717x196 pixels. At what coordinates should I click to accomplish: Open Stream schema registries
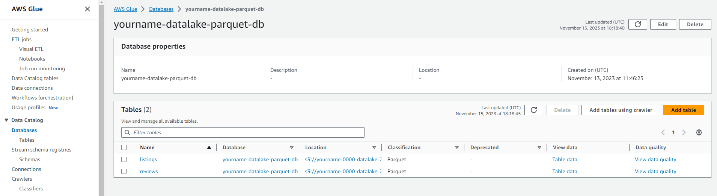(x=41, y=150)
